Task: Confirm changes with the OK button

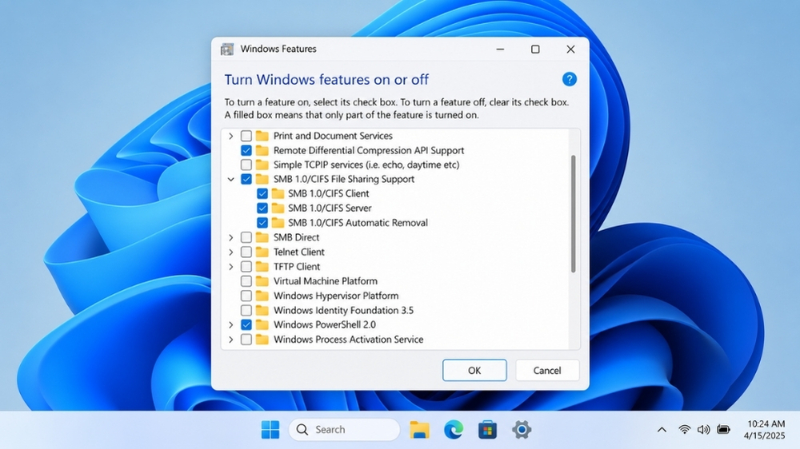Action: pyautogui.click(x=474, y=371)
